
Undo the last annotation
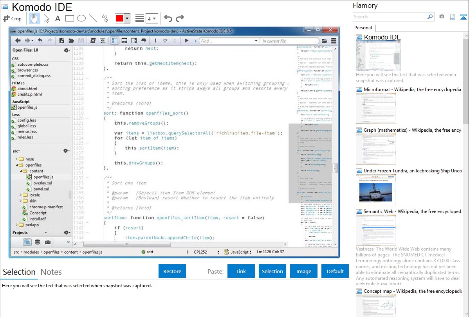pyautogui.click(x=168, y=18)
